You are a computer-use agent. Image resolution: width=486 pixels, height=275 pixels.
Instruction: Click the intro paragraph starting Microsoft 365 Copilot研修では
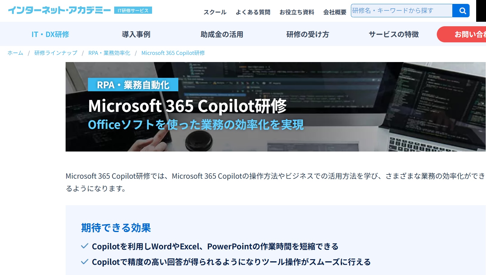275,182
